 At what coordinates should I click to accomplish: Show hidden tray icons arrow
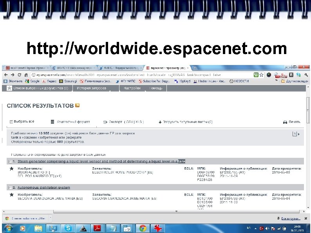255,229
